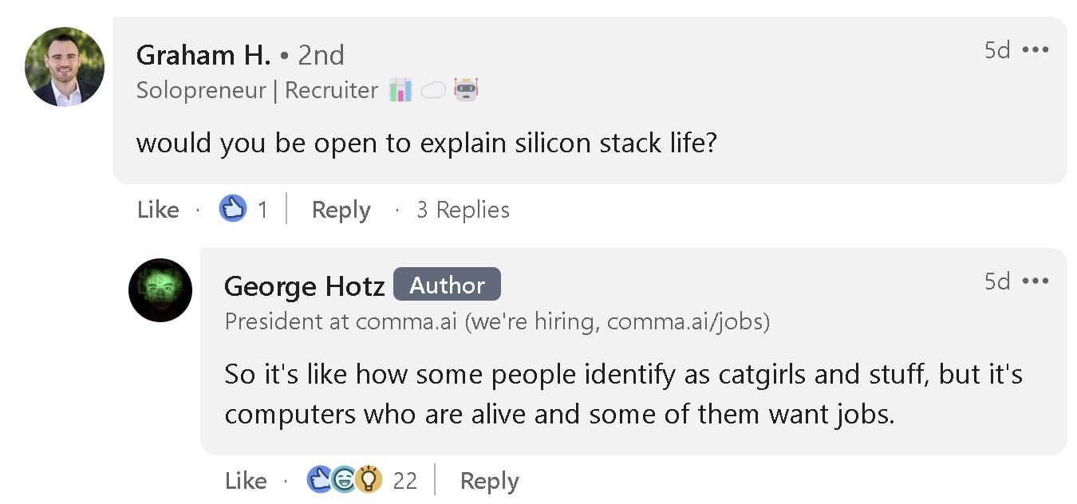Click the Author badge next to George Hotz
Image resolution: width=1077 pixels, height=504 pixels.
click(447, 285)
